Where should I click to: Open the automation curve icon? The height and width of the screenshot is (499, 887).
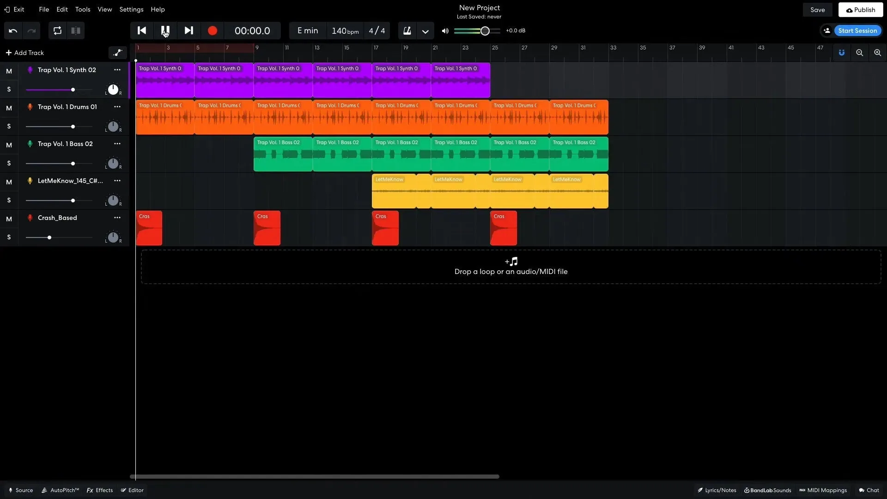(x=117, y=53)
